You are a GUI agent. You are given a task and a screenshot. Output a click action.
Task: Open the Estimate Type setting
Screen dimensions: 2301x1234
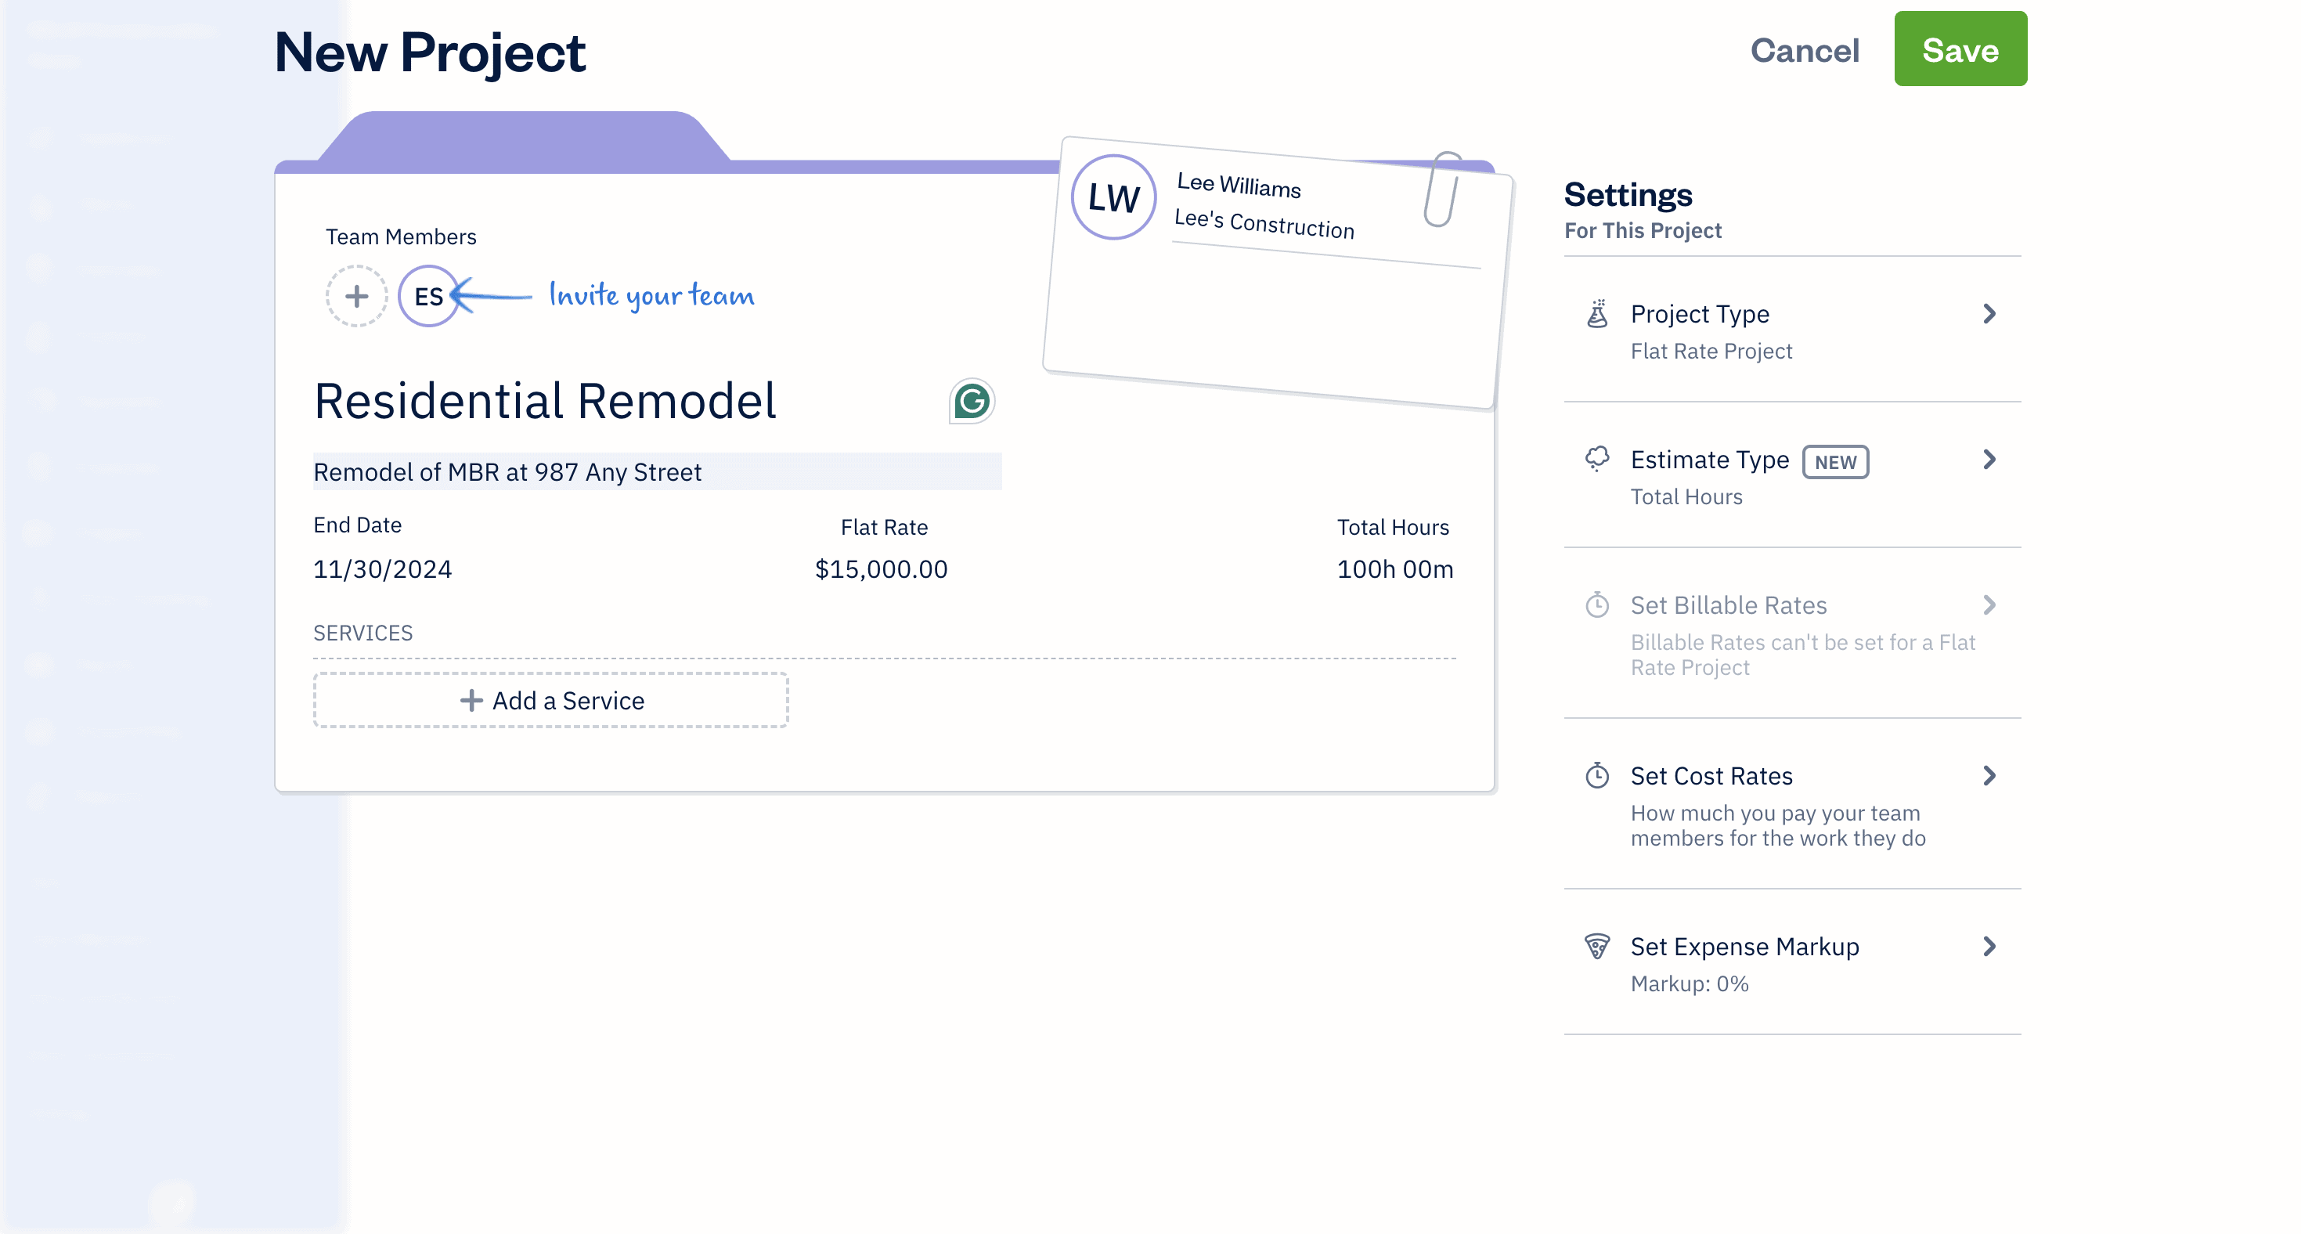click(x=1792, y=475)
